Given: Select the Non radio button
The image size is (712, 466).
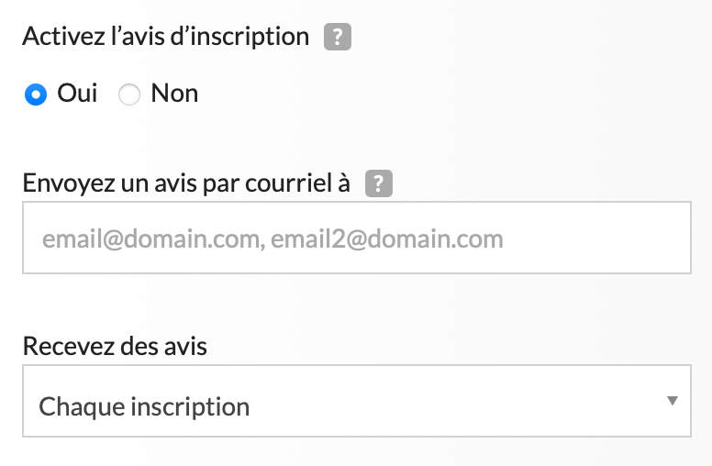Looking at the screenshot, I should [129, 94].
